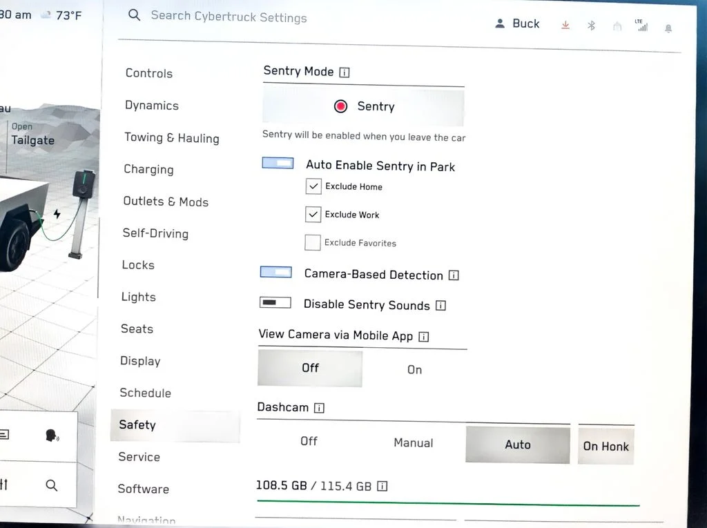Set View Camera via Mobile App to Off

(310, 369)
